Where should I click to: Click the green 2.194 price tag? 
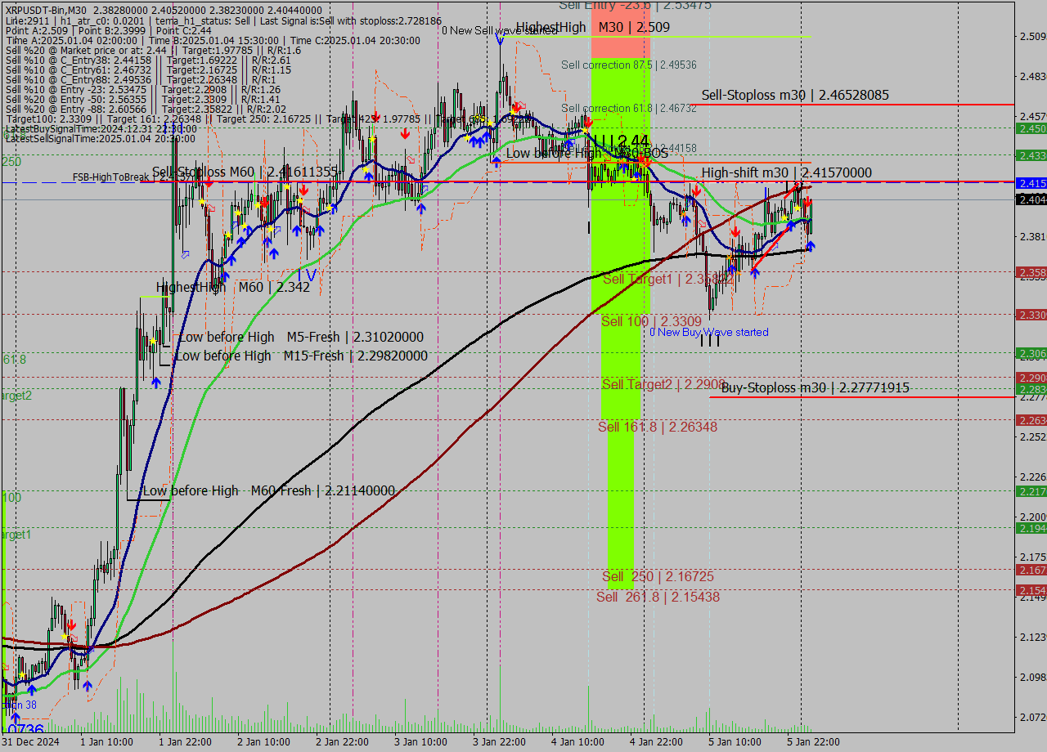click(1031, 528)
